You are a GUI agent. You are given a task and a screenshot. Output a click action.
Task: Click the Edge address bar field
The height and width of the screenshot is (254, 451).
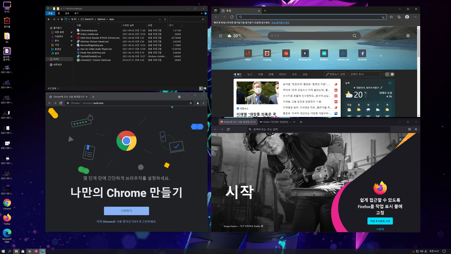tap(311, 17)
